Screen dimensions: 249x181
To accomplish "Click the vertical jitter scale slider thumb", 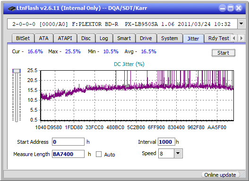I will [17, 71].
